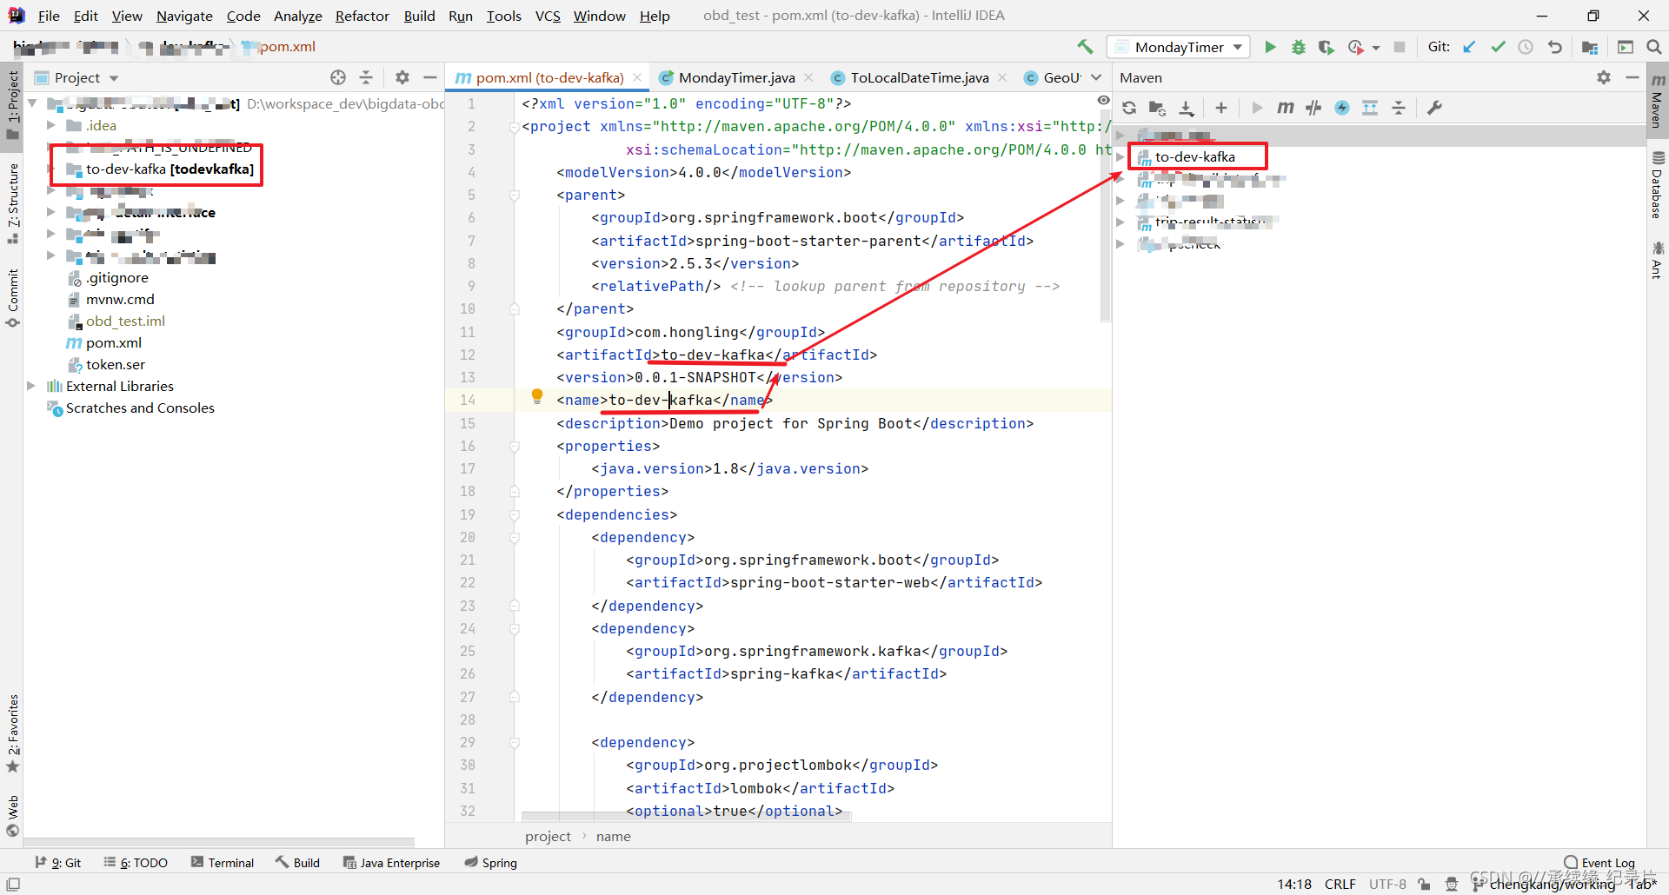Fold the parent tag at line 5
Image resolution: width=1669 pixels, height=895 pixels.
[x=514, y=196]
